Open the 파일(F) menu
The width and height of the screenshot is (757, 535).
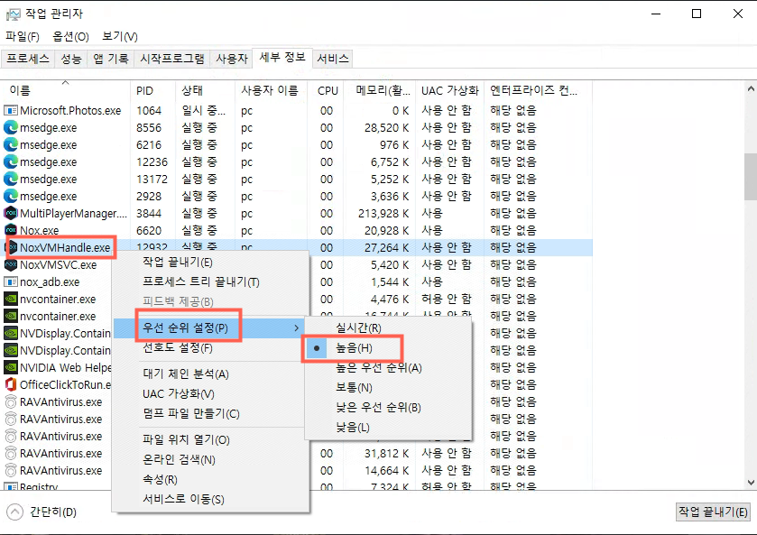click(23, 37)
